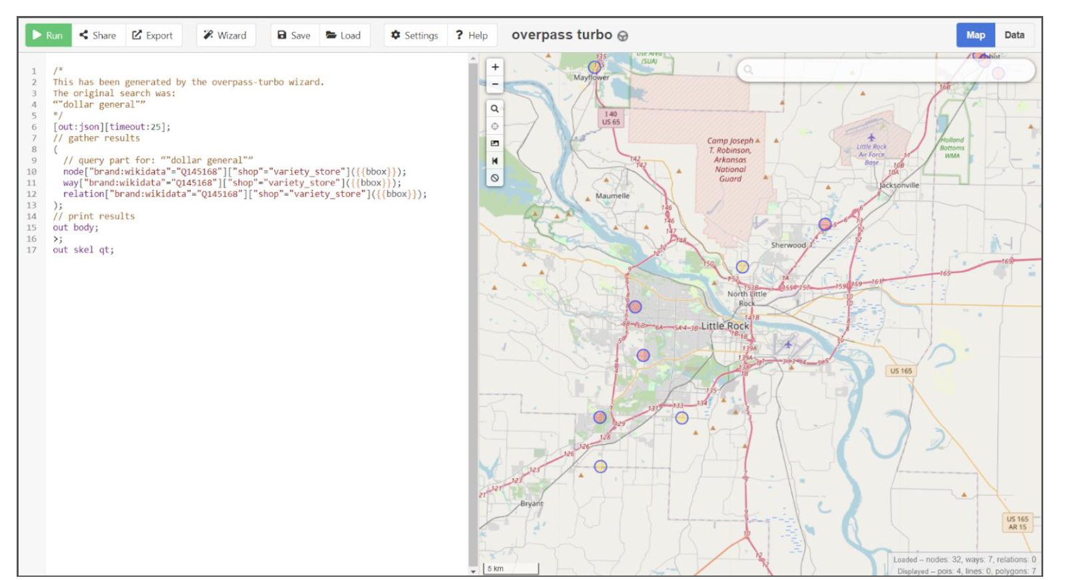The width and height of the screenshot is (1067, 580).
Task: Click the '// print results' comment
Action: point(94,216)
